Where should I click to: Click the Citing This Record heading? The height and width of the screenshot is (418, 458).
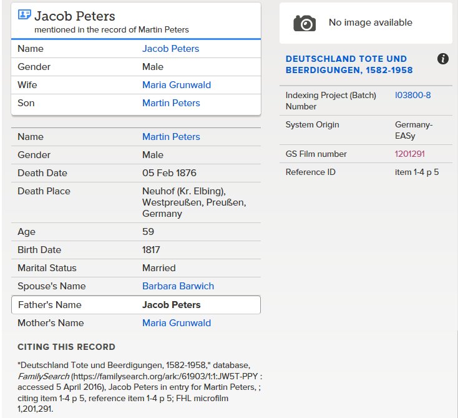pyautogui.click(x=66, y=347)
